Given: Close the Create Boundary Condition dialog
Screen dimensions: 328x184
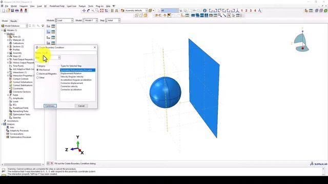Looking at the screenshot, I should (x=94, y=48).
